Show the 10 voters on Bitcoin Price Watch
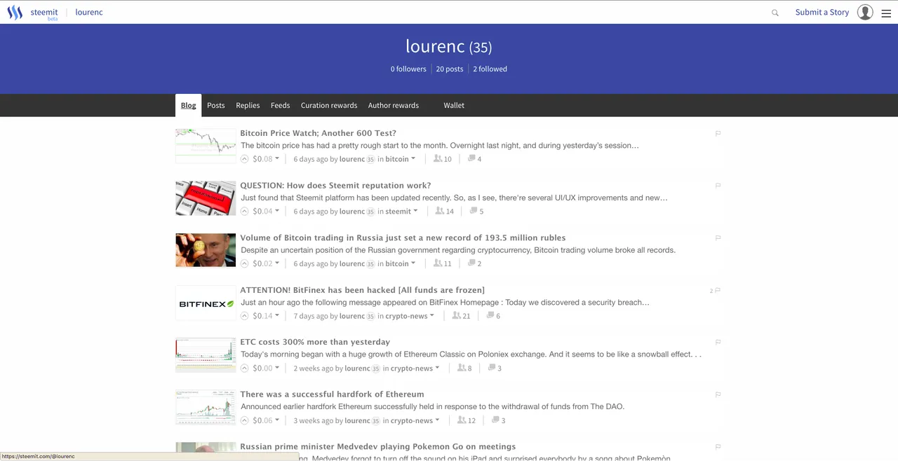Screen dimensions: 898x461 [443, 159]
